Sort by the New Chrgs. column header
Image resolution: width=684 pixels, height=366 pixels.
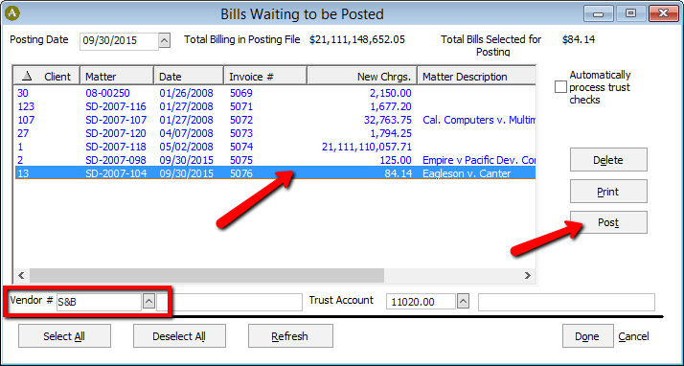point(362,77)
